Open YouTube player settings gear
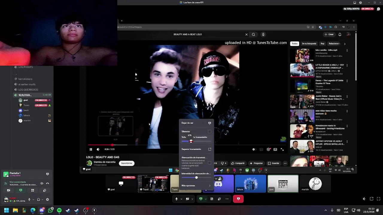 click(268, 149)
